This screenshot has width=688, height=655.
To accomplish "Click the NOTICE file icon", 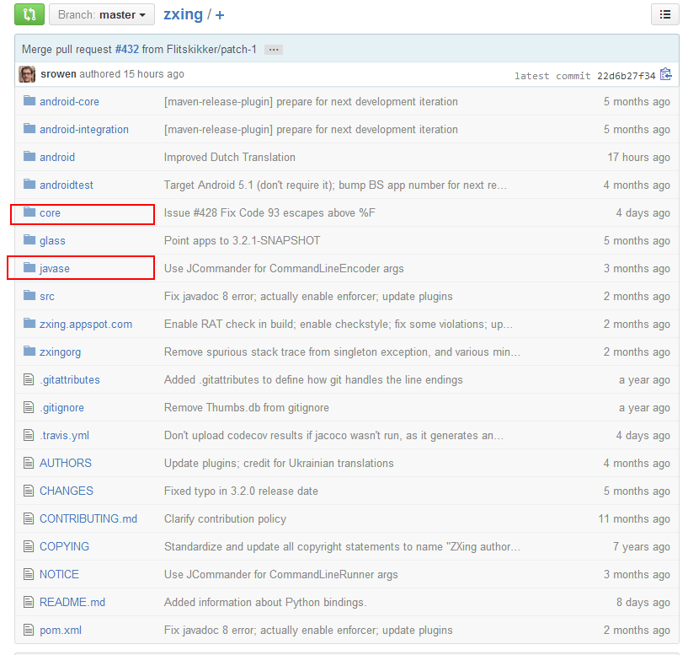I will pyautogui.click(x=29, y=574).
